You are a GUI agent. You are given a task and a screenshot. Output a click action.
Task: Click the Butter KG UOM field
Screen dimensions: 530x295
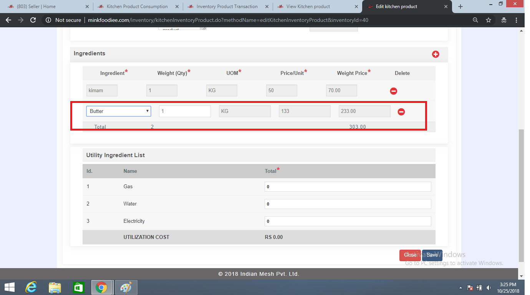click(x=245, y=111)
